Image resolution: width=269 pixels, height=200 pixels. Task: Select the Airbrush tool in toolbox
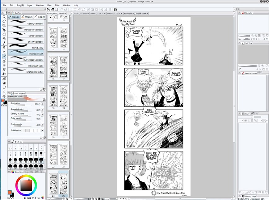(4, 61)
